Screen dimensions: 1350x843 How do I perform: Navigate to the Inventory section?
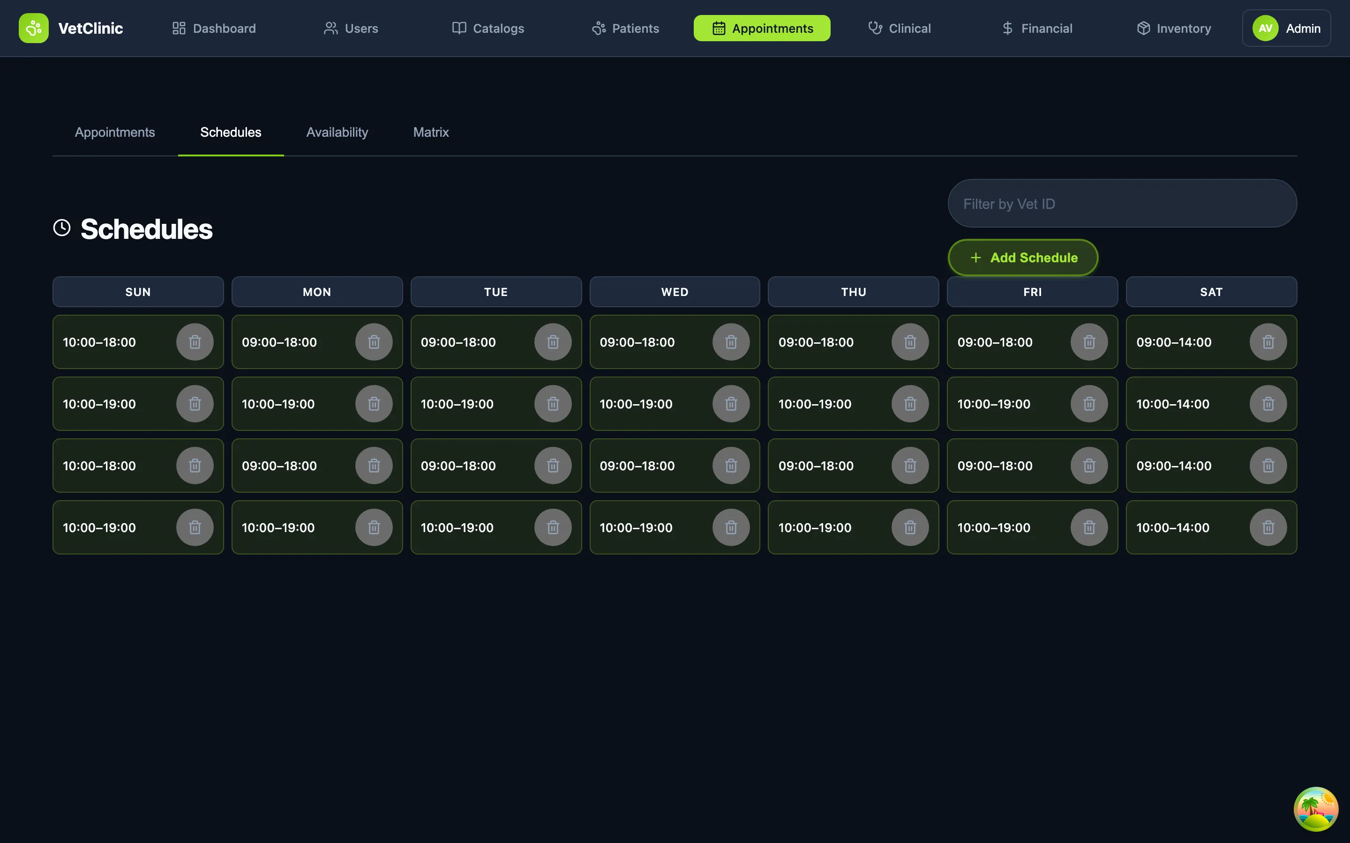point(1174,28)
